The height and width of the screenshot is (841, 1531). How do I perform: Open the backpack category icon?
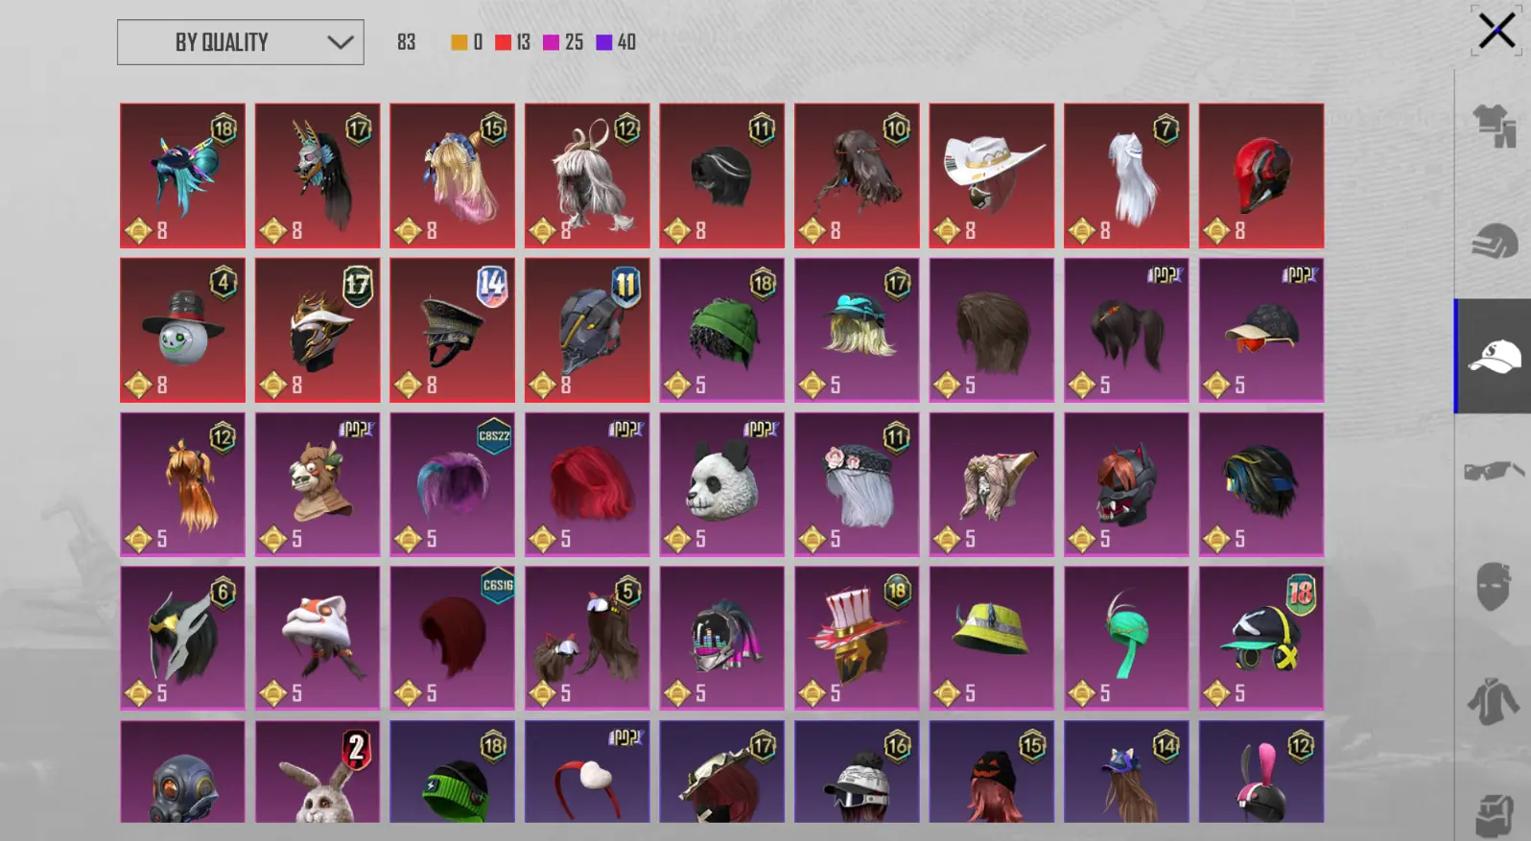pos(1494,815)
